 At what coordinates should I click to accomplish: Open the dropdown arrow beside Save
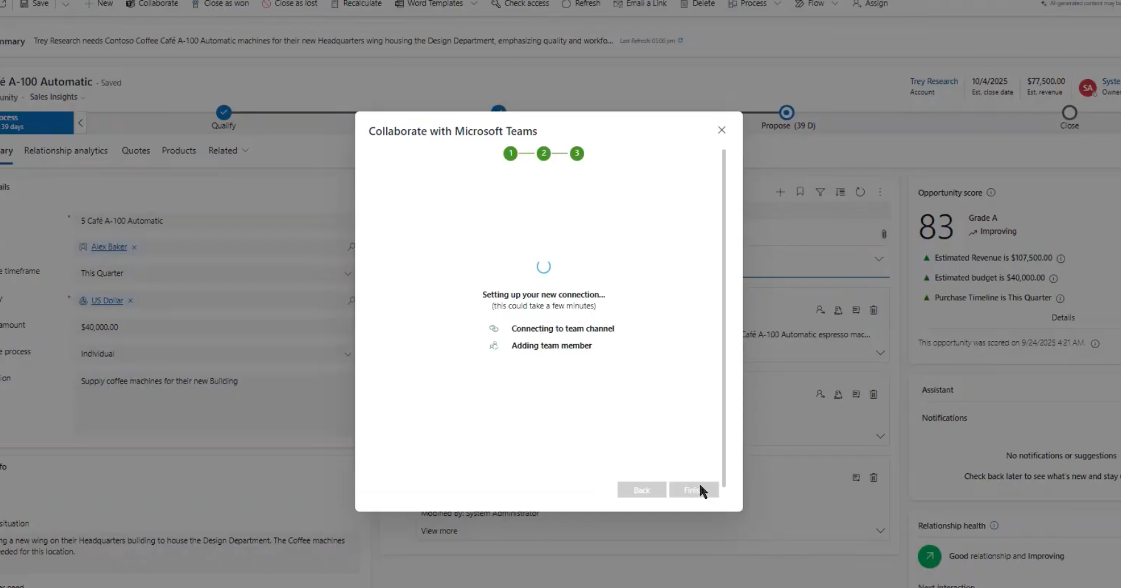tap(65, 4)
